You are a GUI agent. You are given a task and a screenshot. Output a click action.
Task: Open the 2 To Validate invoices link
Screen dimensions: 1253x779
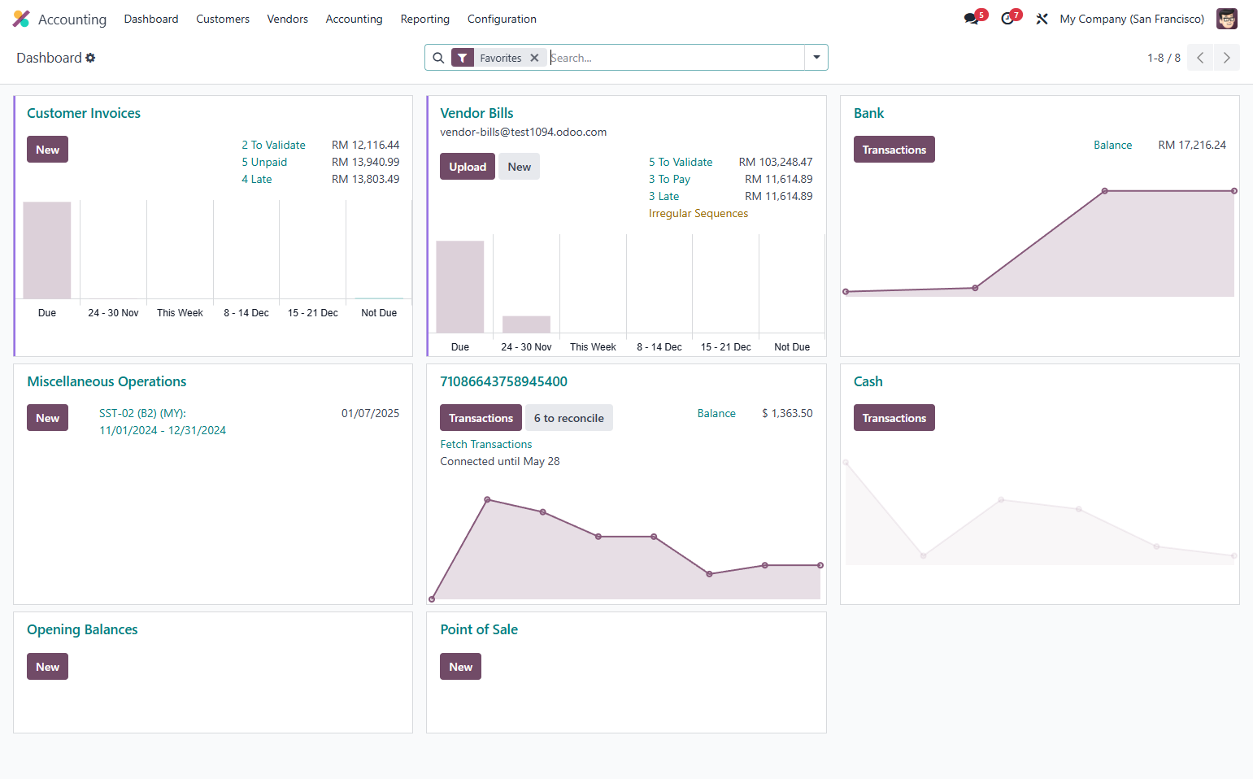tap(273, 145)
